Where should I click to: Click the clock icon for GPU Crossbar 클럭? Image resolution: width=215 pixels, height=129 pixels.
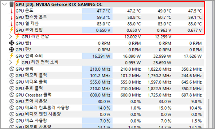pyautogui.click(x=12, y=95)
